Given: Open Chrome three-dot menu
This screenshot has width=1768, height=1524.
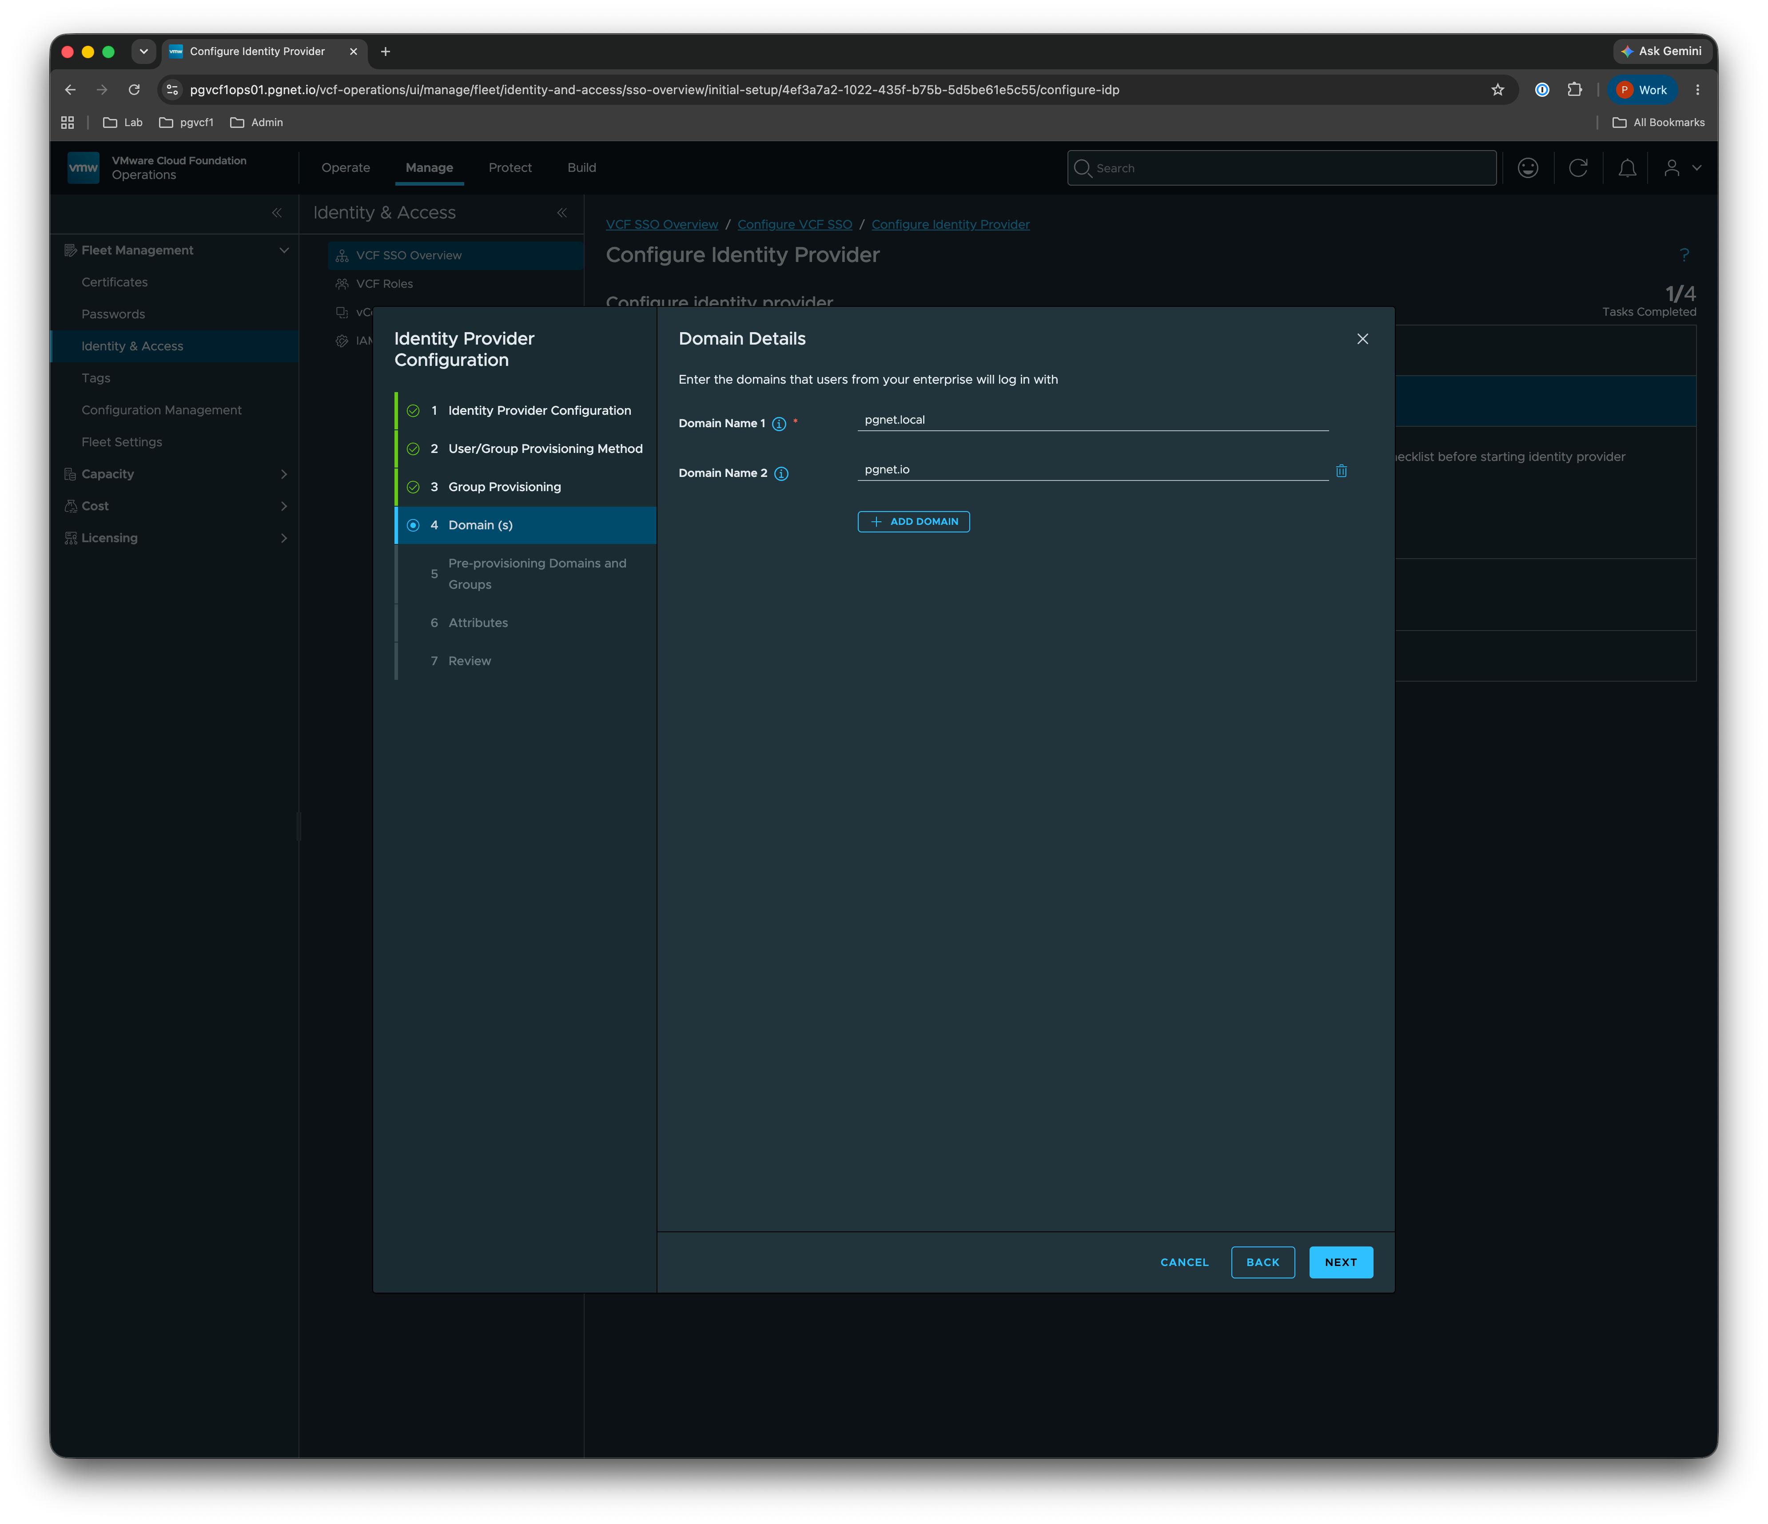Looking at the screenshot, I should 1697,90.
